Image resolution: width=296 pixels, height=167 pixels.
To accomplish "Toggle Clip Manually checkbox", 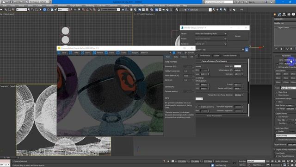I will pyautogui.click(x=277, y=117).
